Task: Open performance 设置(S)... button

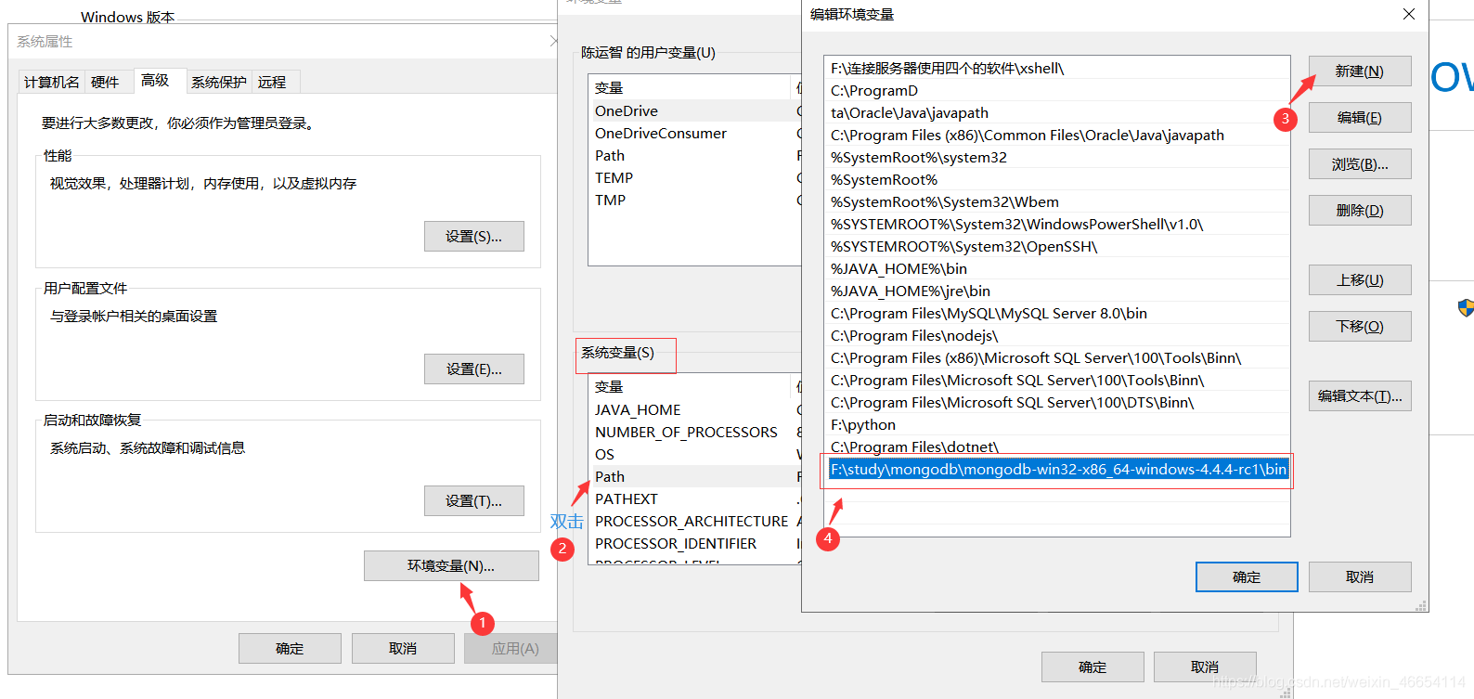Action: tap(474, 237)
